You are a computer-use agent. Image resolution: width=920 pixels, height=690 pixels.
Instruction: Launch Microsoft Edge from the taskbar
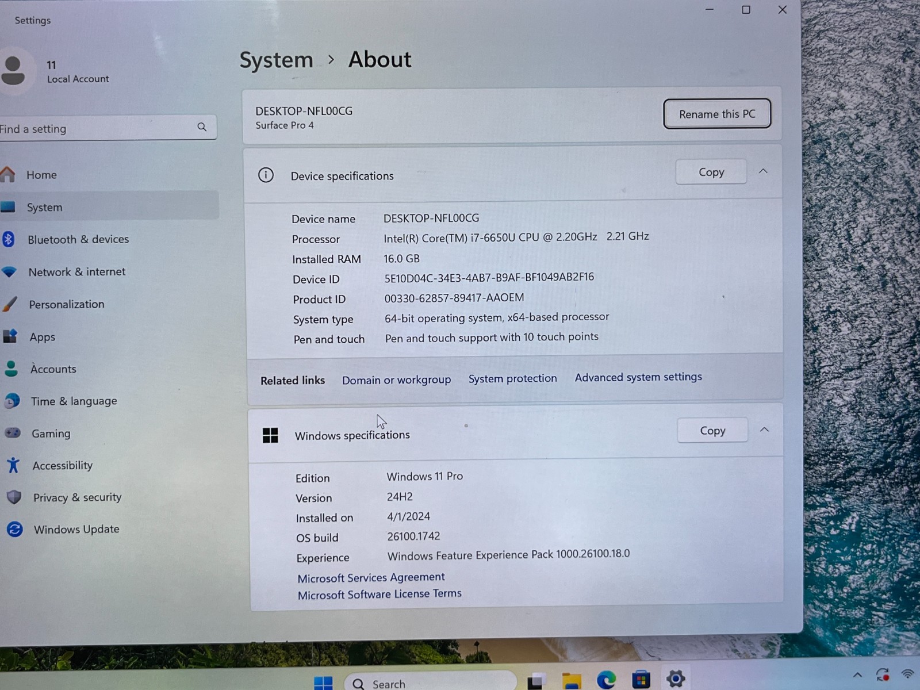coord(606,680)
